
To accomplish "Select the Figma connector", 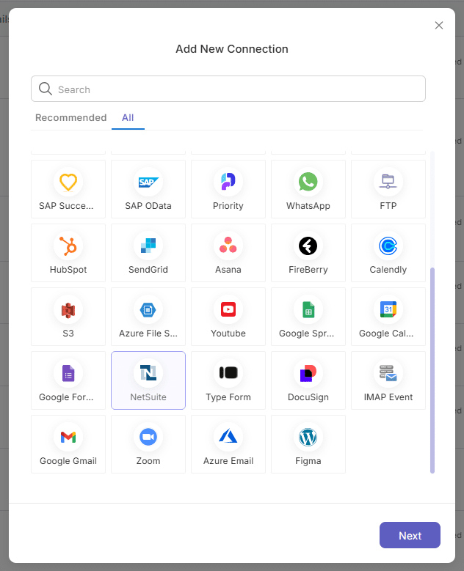I will (308, 444).
